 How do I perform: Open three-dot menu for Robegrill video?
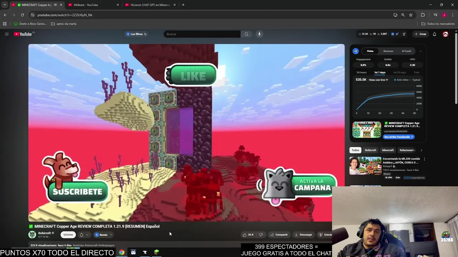[424, 159]
